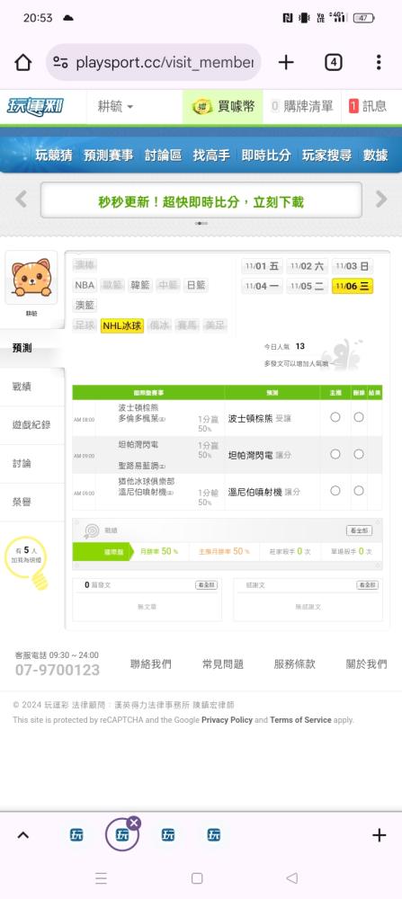The height and width of the screenshot is (899, 402).
Task: Open the tab switcher showing 4
Action: click(333, 63)
